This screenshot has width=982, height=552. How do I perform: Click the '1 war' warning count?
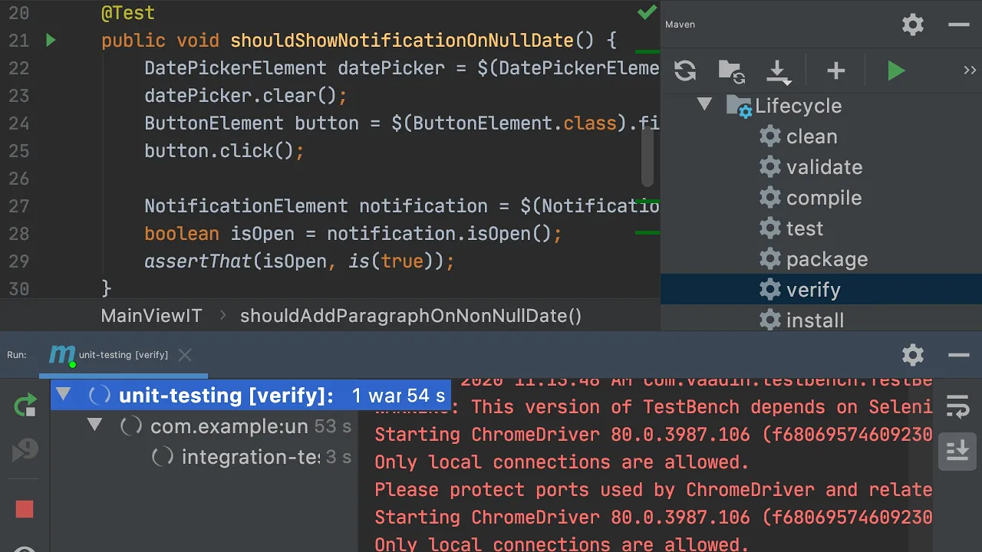pyautogui.click(x=377, y=396)
